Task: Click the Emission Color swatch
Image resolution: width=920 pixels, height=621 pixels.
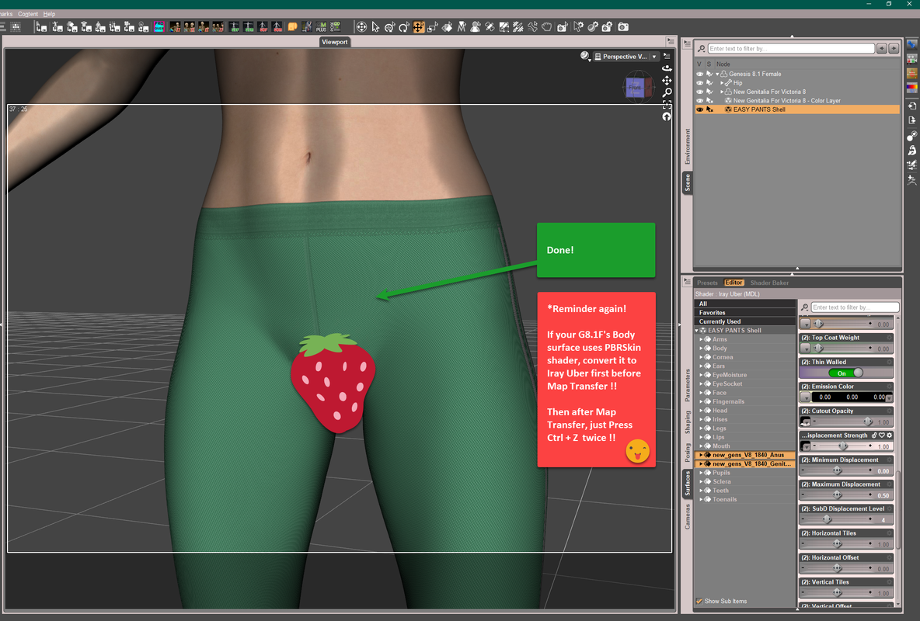Action: (850, 397)
